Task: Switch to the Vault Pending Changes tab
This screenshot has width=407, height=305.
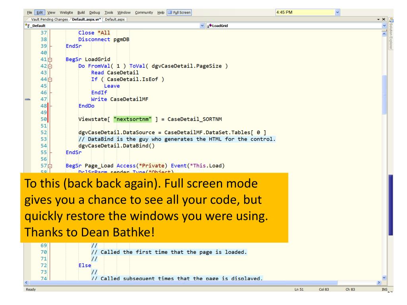Action: tap(49, 19)
